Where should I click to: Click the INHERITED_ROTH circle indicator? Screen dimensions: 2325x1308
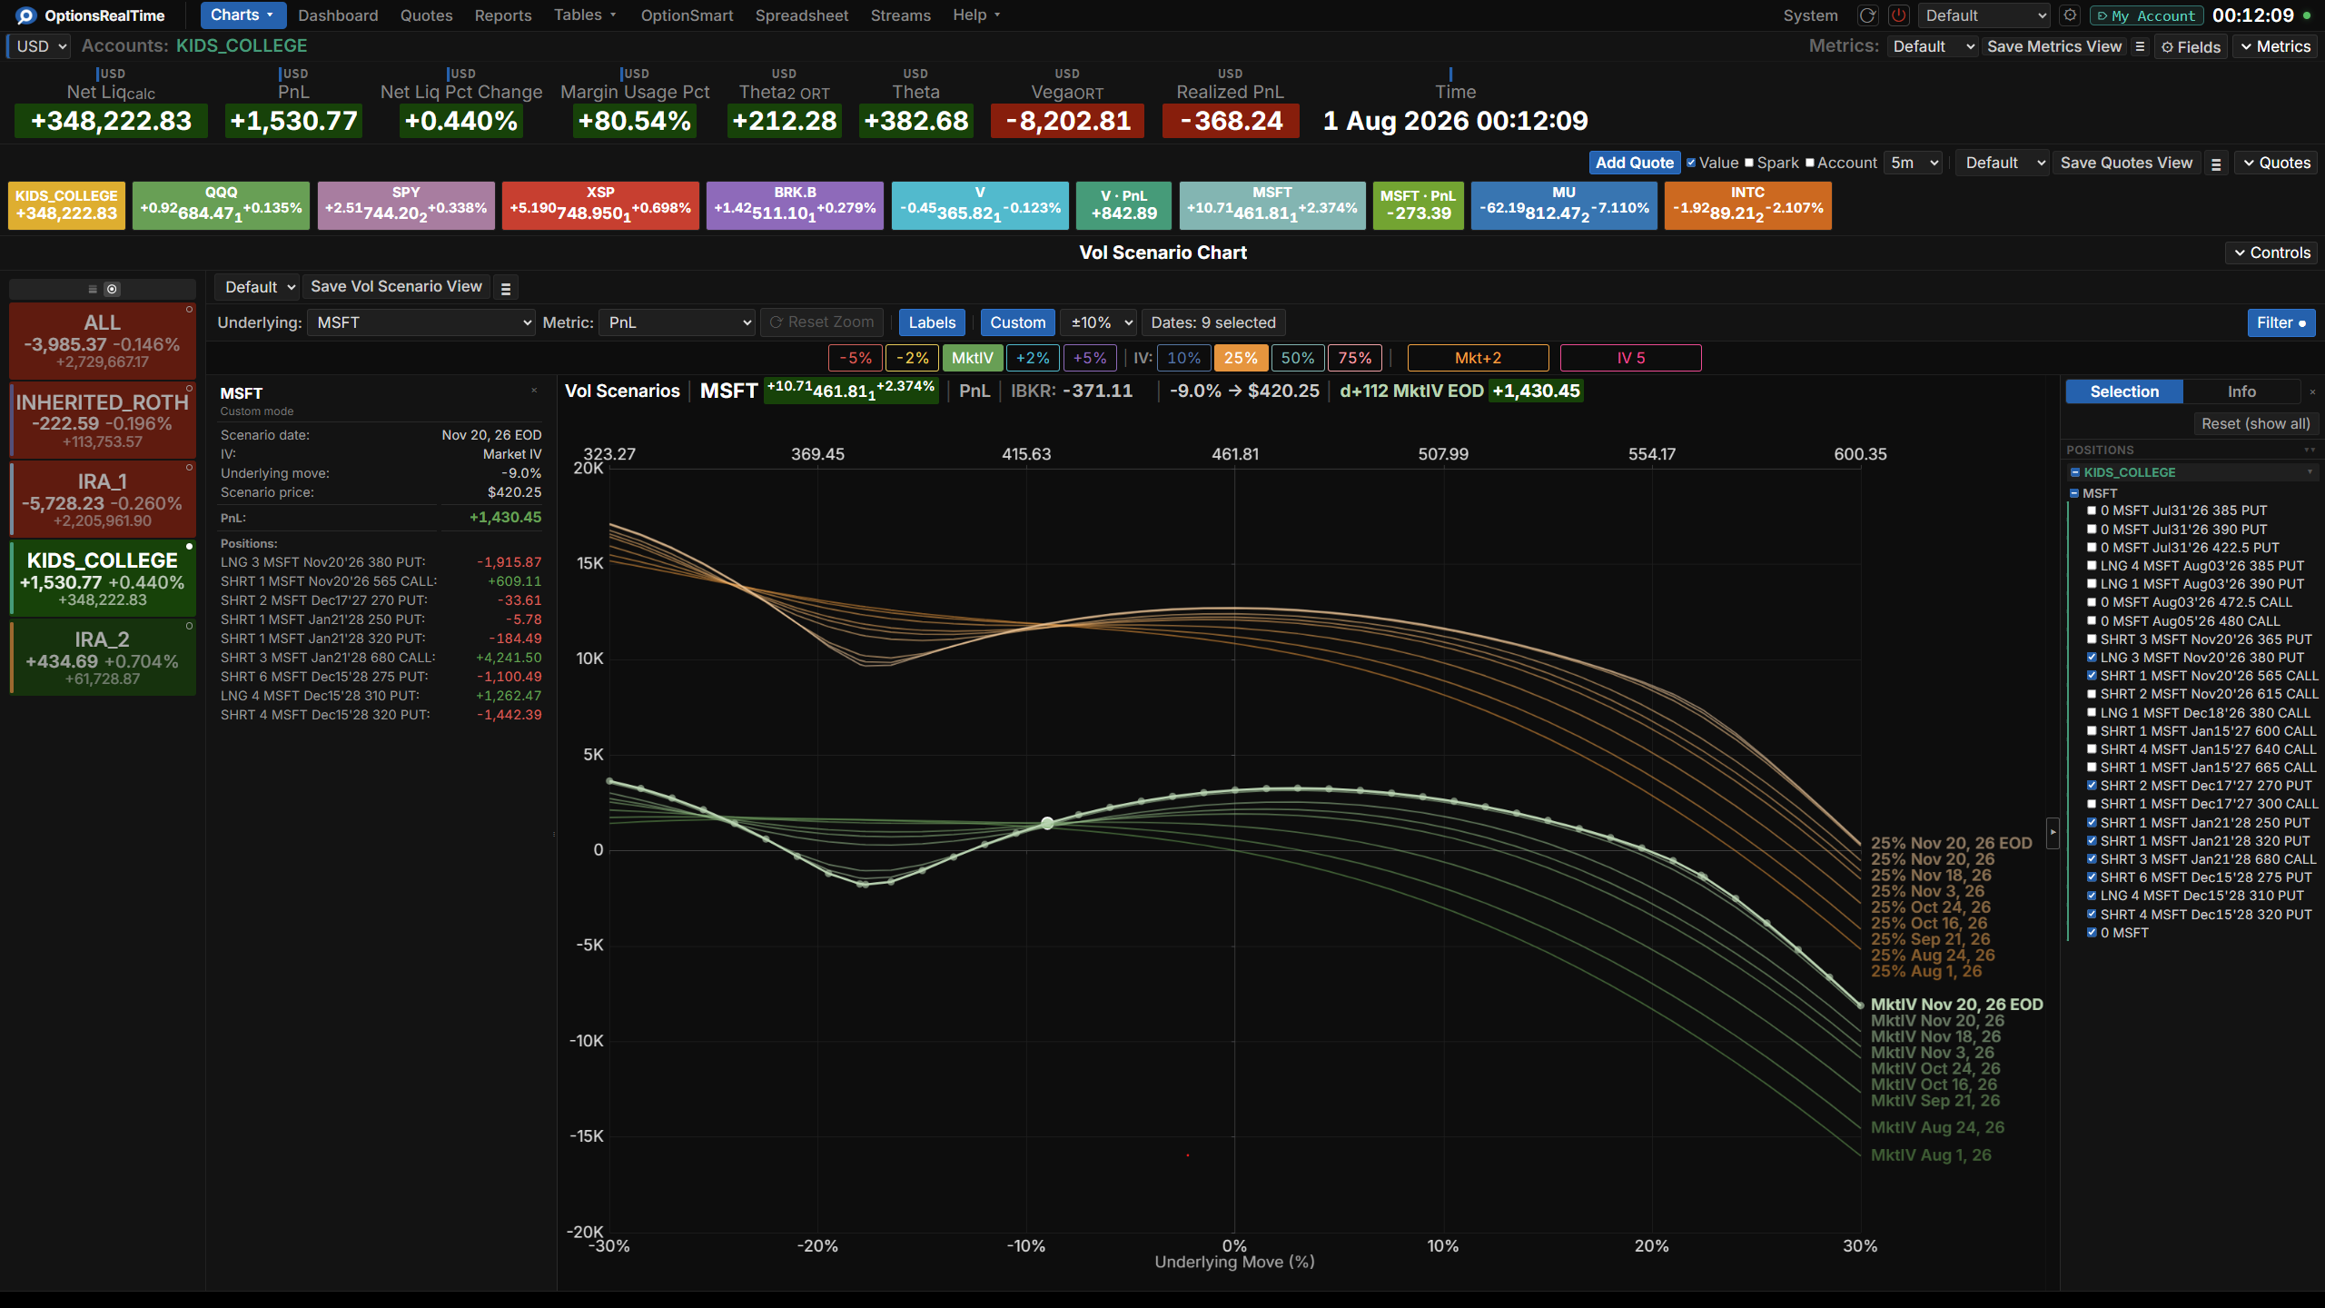(189, 389)
